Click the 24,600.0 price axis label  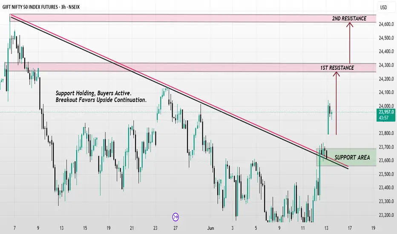coord(386,24)
